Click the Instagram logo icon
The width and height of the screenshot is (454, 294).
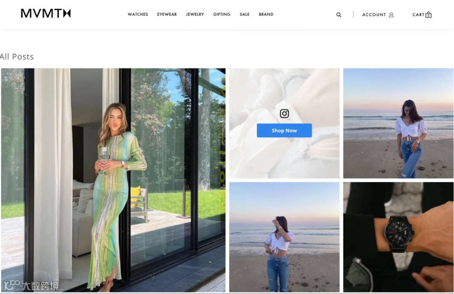coord(284,113)
